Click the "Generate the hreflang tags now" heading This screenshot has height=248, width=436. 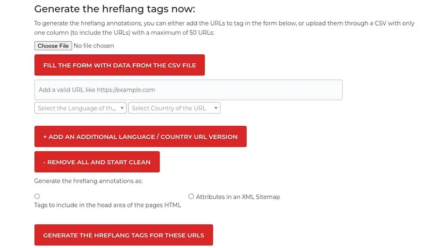tap(115, 9)
